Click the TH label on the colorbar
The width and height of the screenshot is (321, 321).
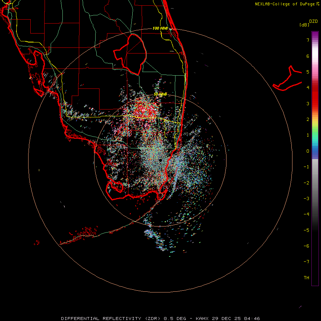306,277
